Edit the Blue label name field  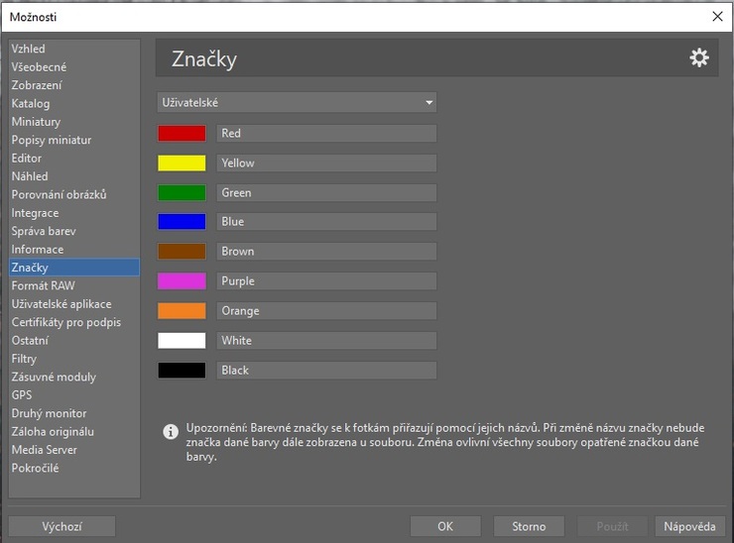pos(326,222)
